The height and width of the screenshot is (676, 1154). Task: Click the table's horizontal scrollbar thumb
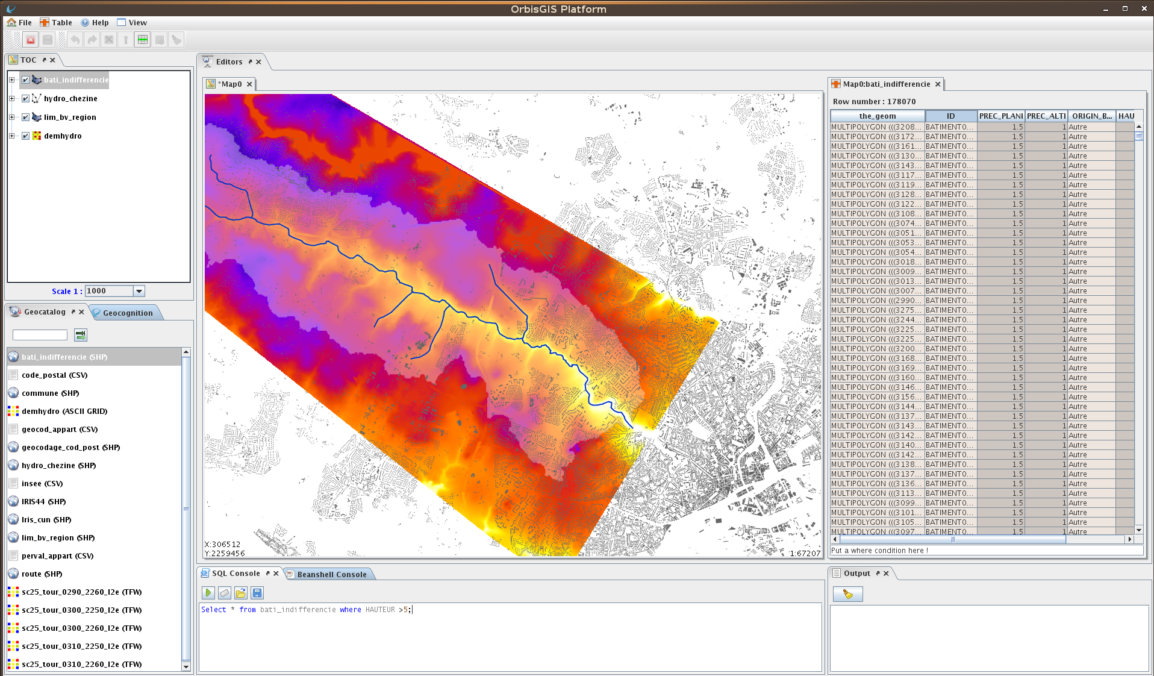pos(952,539)
